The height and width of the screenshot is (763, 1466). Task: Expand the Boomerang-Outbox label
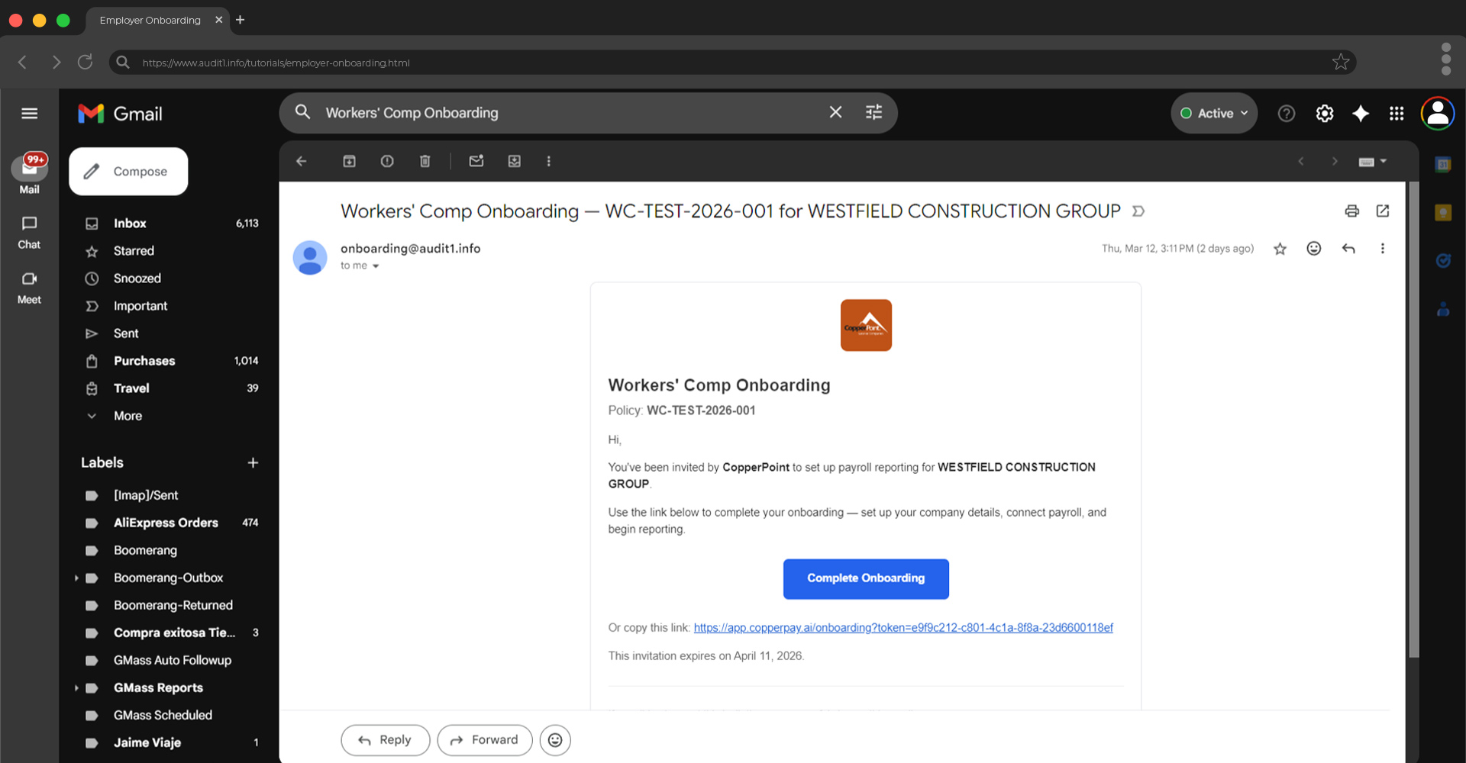[x=76, y=578]
